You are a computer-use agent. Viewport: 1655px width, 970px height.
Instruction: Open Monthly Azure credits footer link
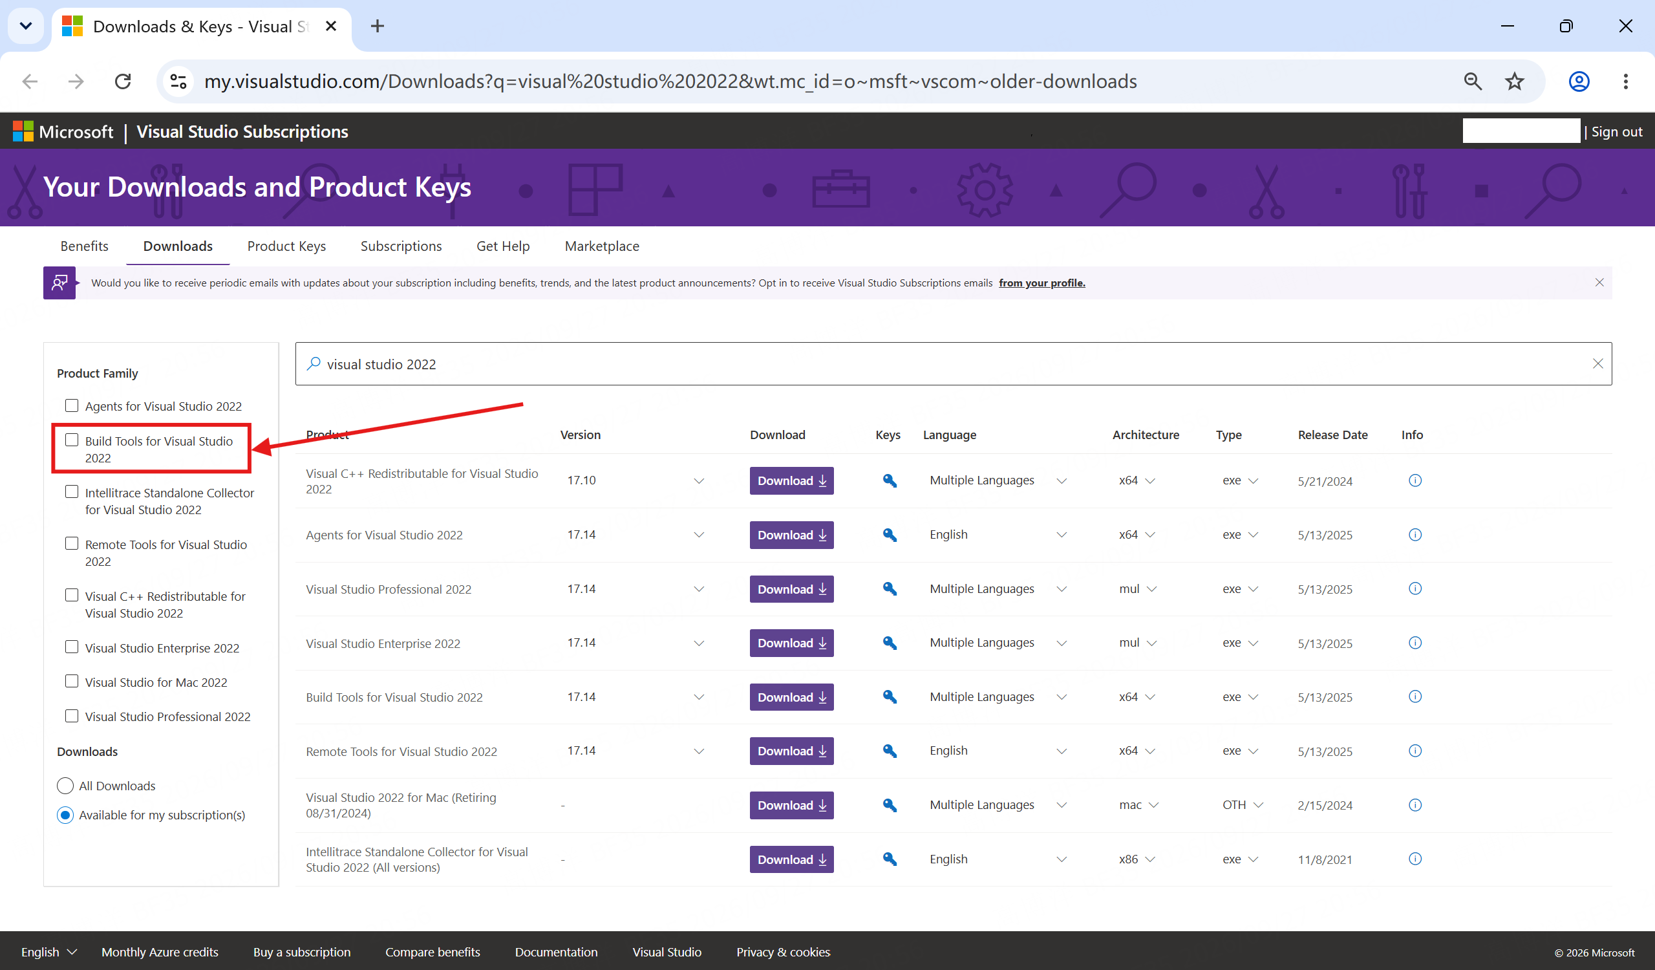(160, 952)
